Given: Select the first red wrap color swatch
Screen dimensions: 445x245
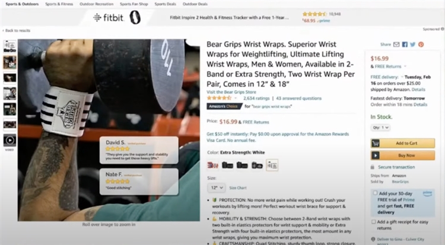Looking at the screenshot, I should [213, 166].
